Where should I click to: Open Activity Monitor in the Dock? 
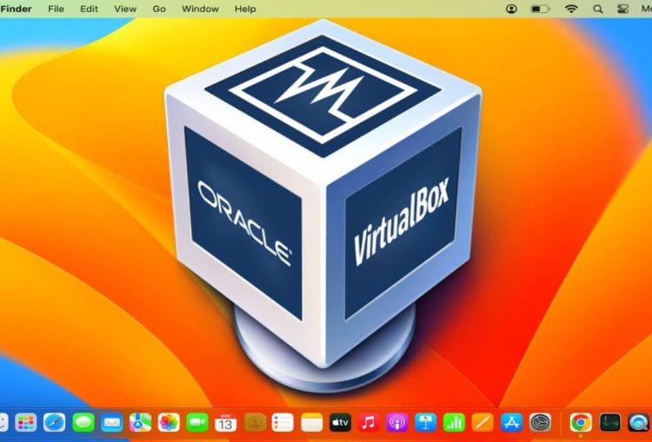point(609,423)
